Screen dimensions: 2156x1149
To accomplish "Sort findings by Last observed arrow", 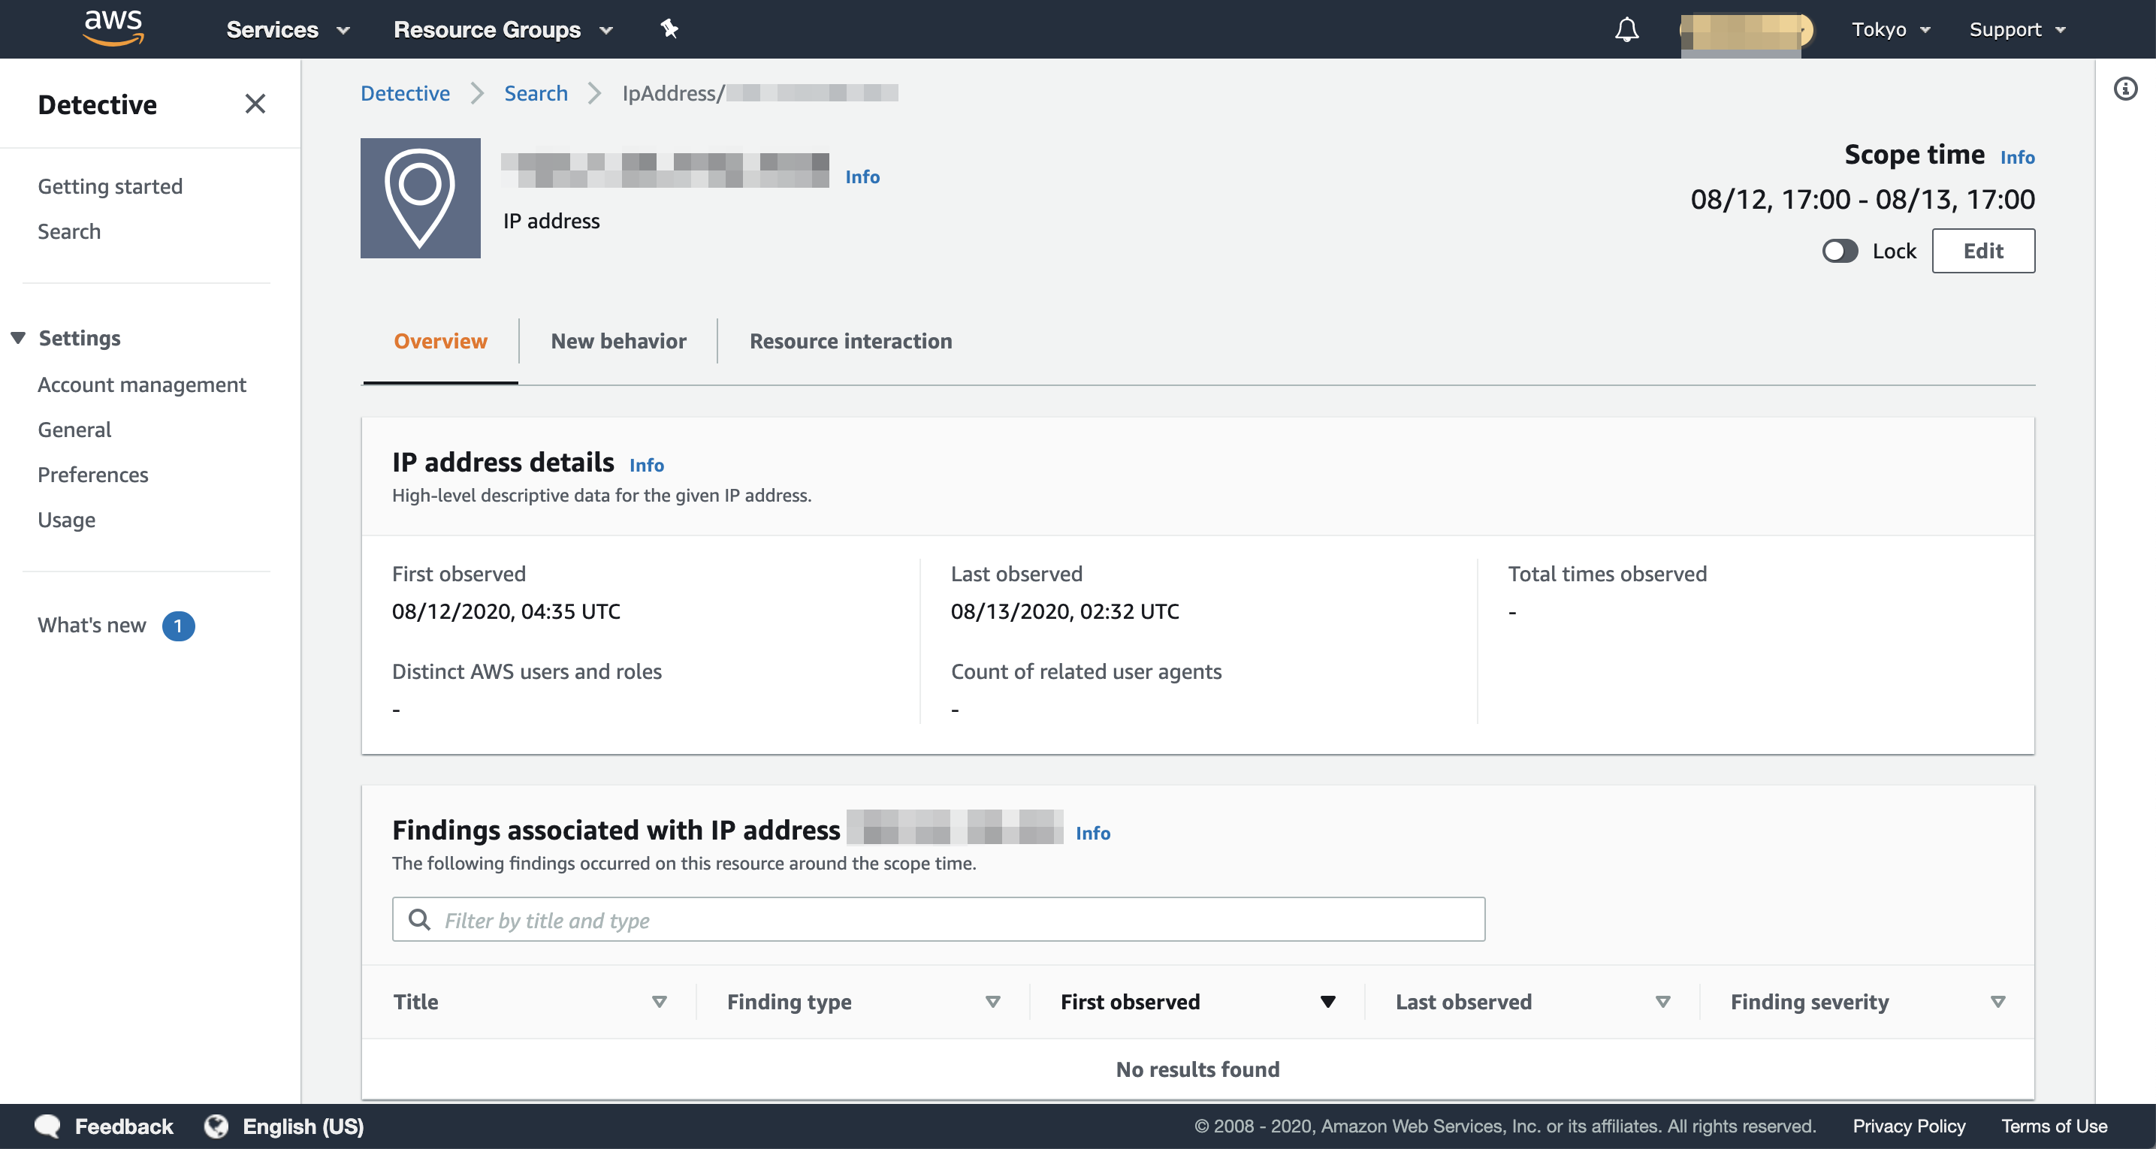I will (1662, 1002).
